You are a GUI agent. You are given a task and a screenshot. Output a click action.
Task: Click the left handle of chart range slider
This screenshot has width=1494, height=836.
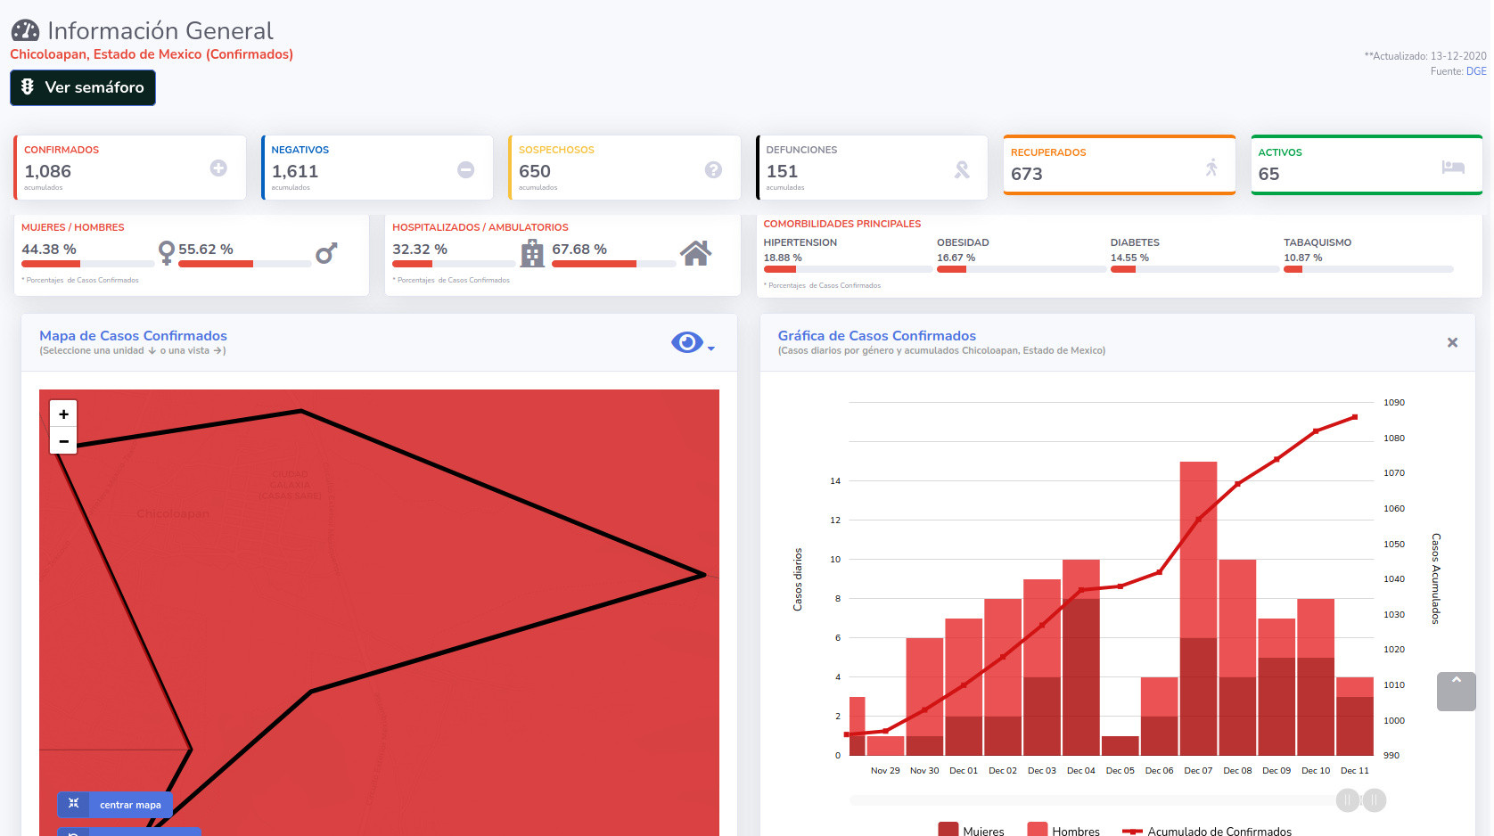(1348, 800)
